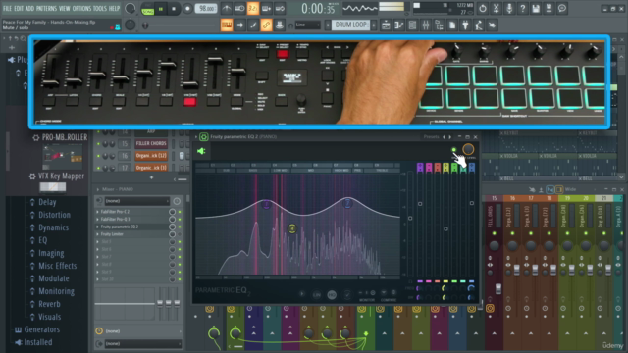Mute the FILLER CHORDS channel via its green LED
The image size is (628, 353).
98,144
